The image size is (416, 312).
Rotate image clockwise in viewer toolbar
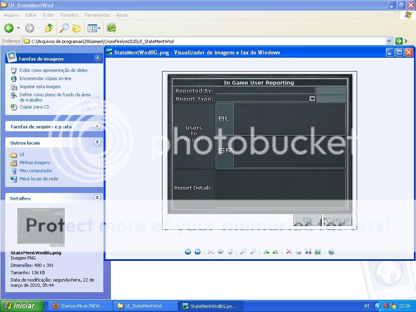pos(266,252)
